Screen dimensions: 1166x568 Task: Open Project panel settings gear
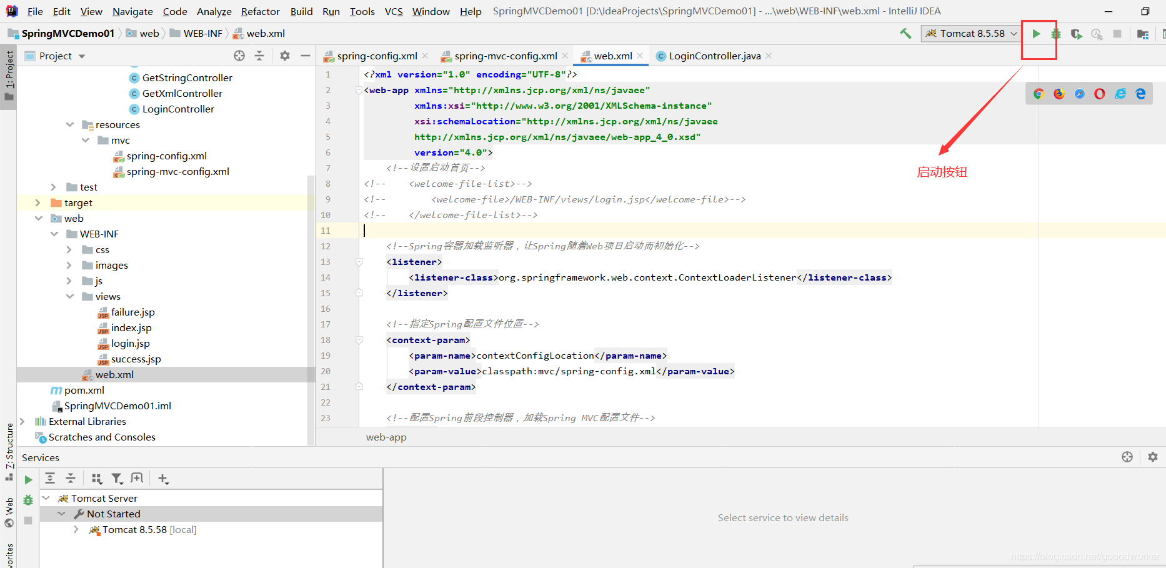pos(285,56)
